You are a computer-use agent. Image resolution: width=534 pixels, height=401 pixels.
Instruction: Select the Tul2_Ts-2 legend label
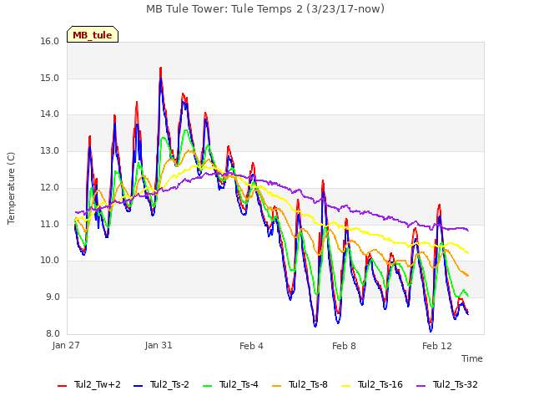[169, 384]
